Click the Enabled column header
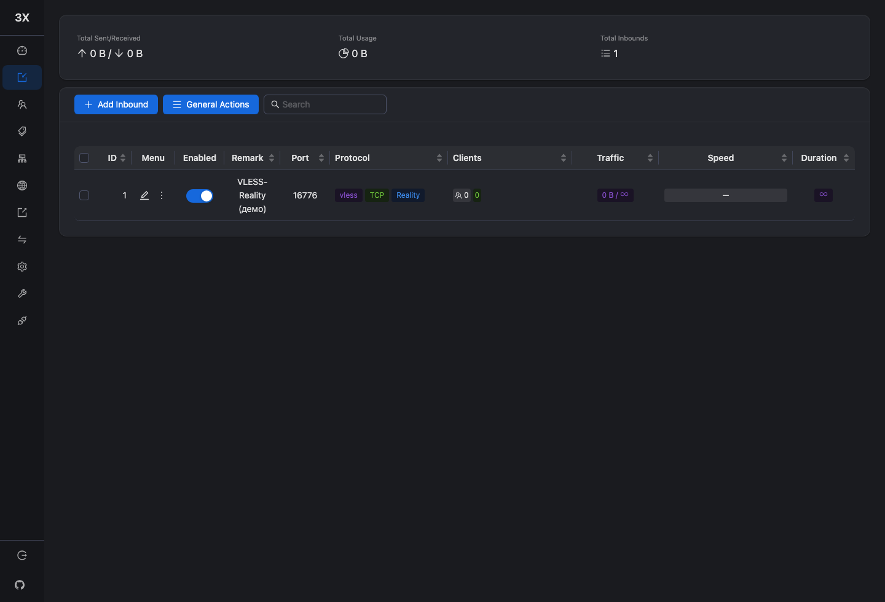The height and width of the screenshot is (602, 885). tap(200, 158)
